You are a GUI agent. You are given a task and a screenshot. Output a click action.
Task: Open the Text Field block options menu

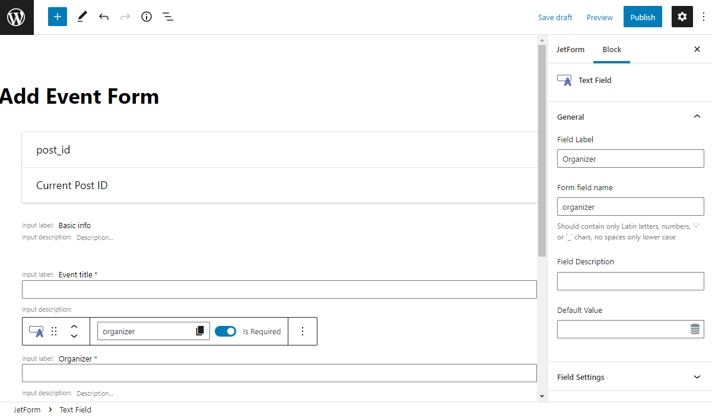point(303,331)
